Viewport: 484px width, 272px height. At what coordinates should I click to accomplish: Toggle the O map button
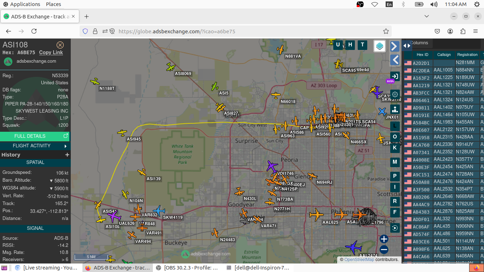(395, 137)
